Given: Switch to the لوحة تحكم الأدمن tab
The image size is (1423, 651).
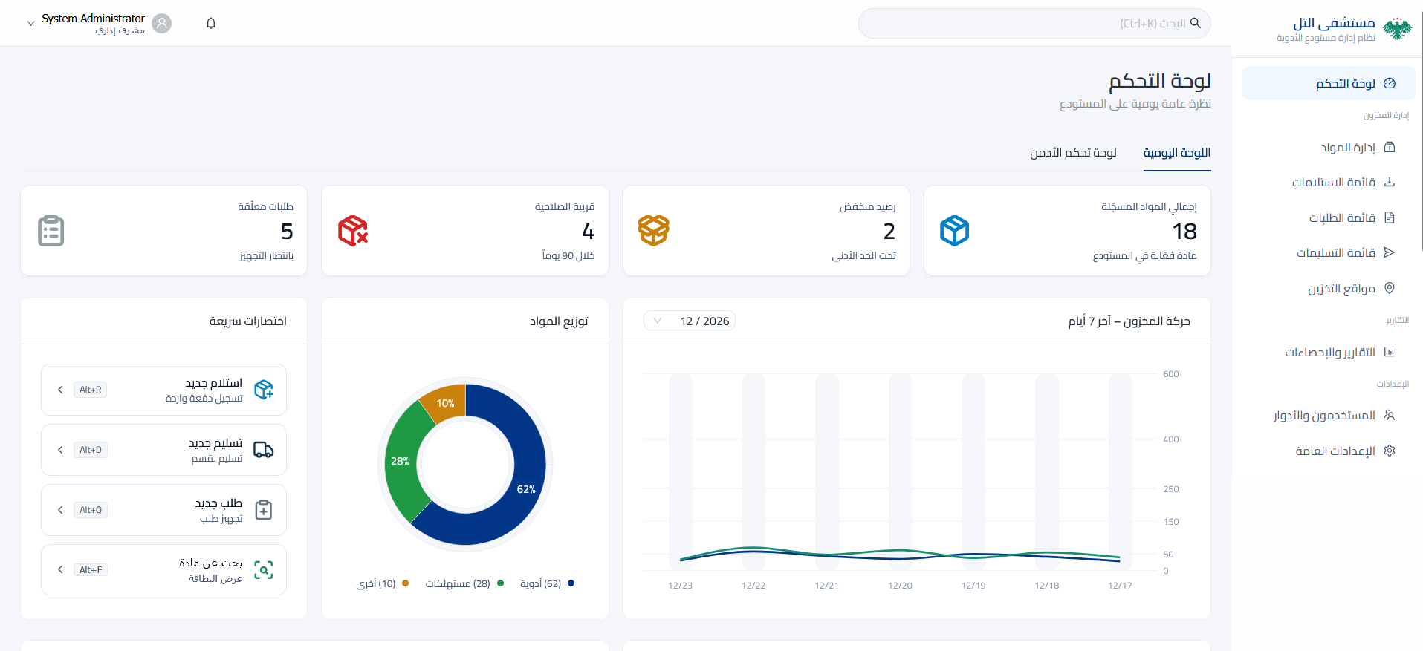Looking at the screenshot, I should point(1073,153).
